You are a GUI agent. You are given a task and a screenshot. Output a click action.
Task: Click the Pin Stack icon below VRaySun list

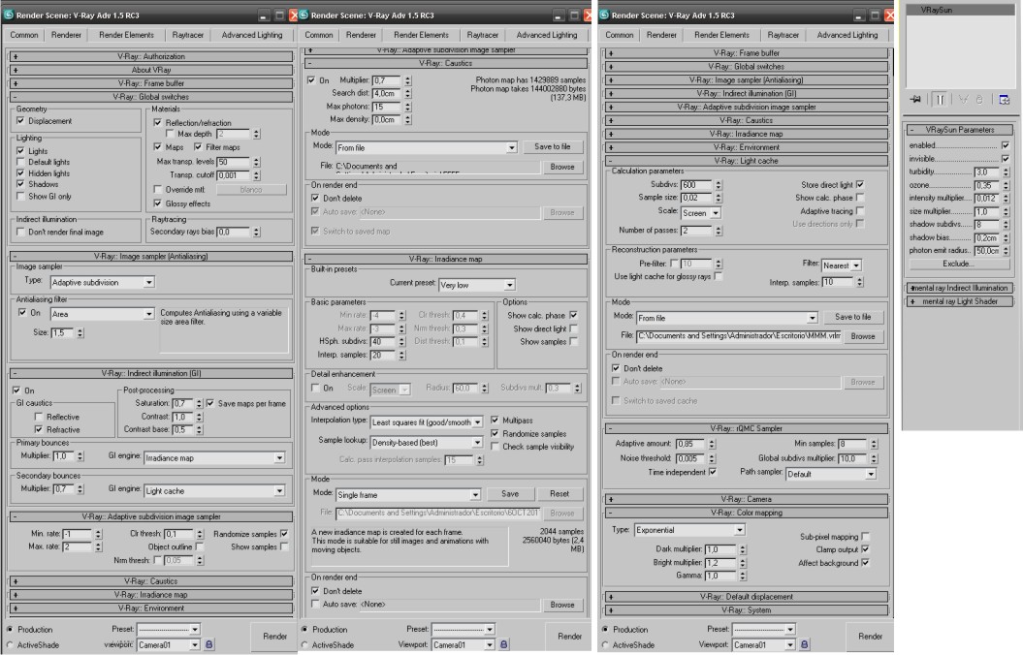point(915,99)
